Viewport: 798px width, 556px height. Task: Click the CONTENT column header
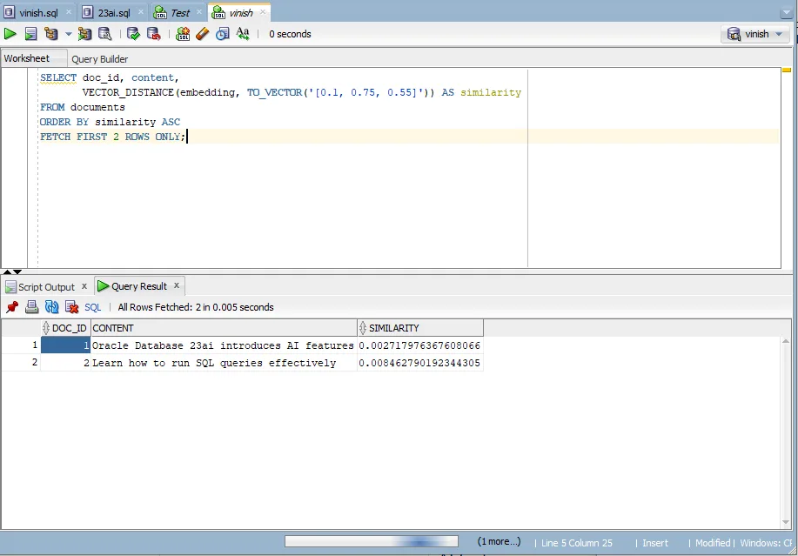coord(224,328)
